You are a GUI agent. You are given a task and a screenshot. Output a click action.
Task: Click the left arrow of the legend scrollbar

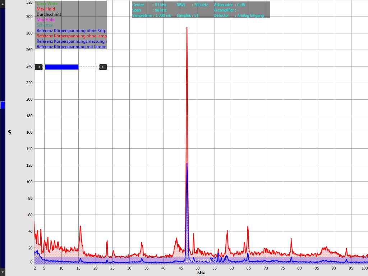coord(38,67)
